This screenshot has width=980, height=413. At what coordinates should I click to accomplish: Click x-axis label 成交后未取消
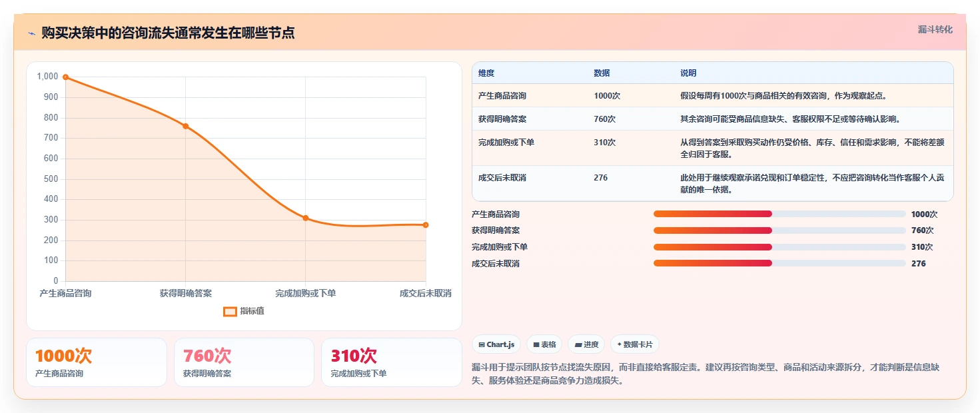[426, 293]
